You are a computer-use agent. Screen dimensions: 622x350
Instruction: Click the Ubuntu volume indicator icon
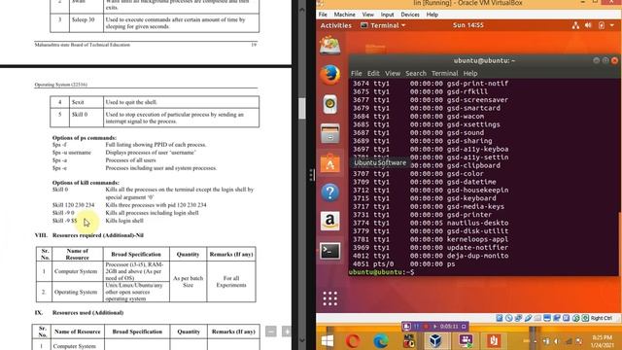pos(588,25)
